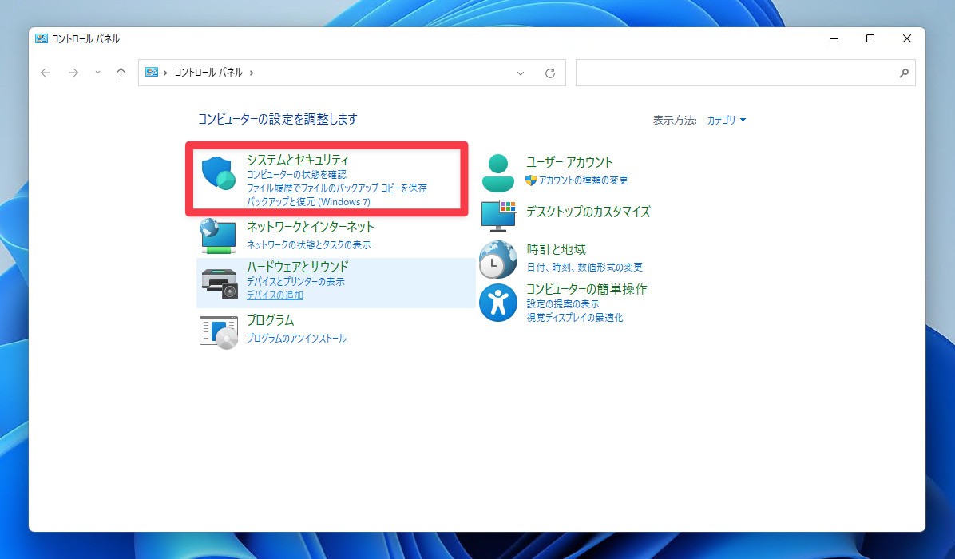The width and height of the screenshot is (955, 559).
Task: Open the ユーザー アカウント person icon
Action: (x=498, y=173)
